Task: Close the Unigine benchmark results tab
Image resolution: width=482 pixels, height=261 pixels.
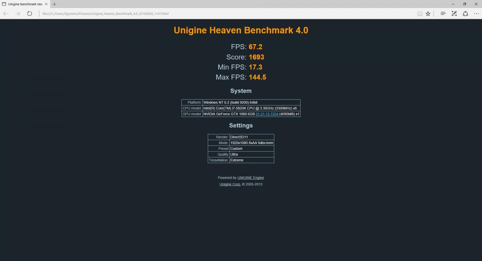Action: tap(47, 4)
